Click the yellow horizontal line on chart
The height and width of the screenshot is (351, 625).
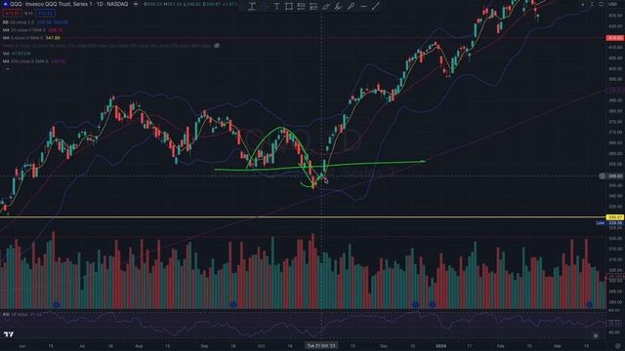point(303,217)
